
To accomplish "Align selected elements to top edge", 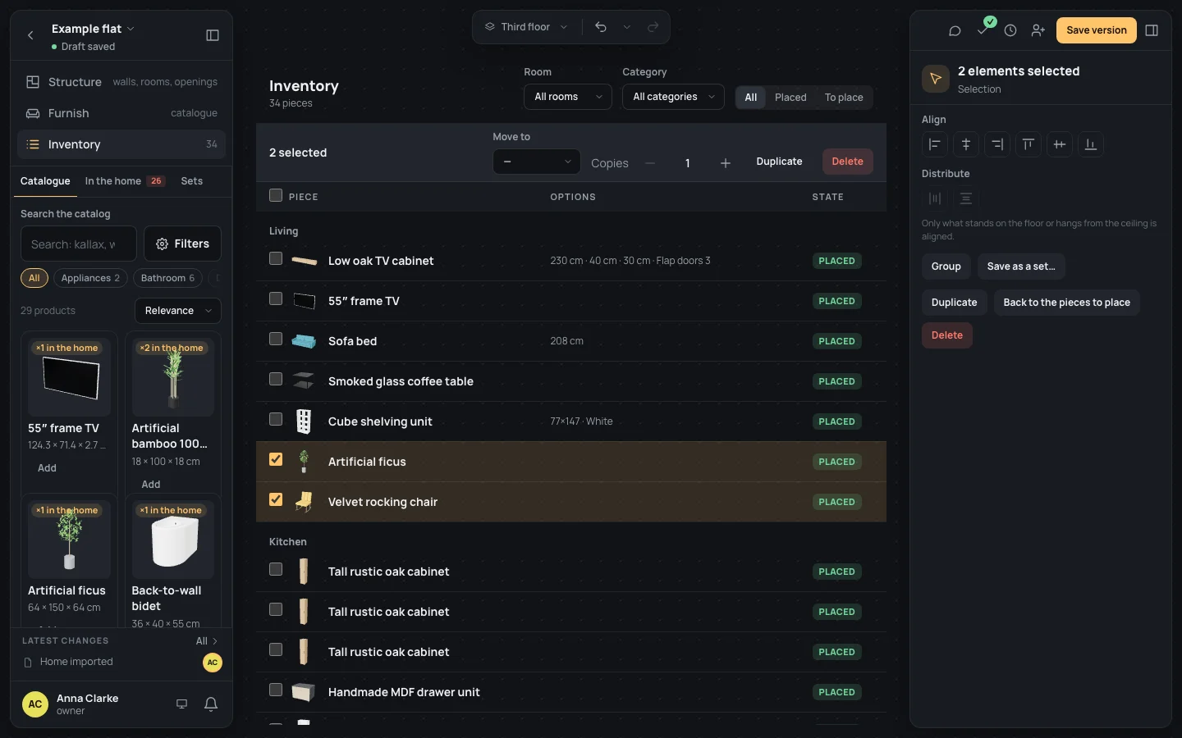I will [1029, 144].
